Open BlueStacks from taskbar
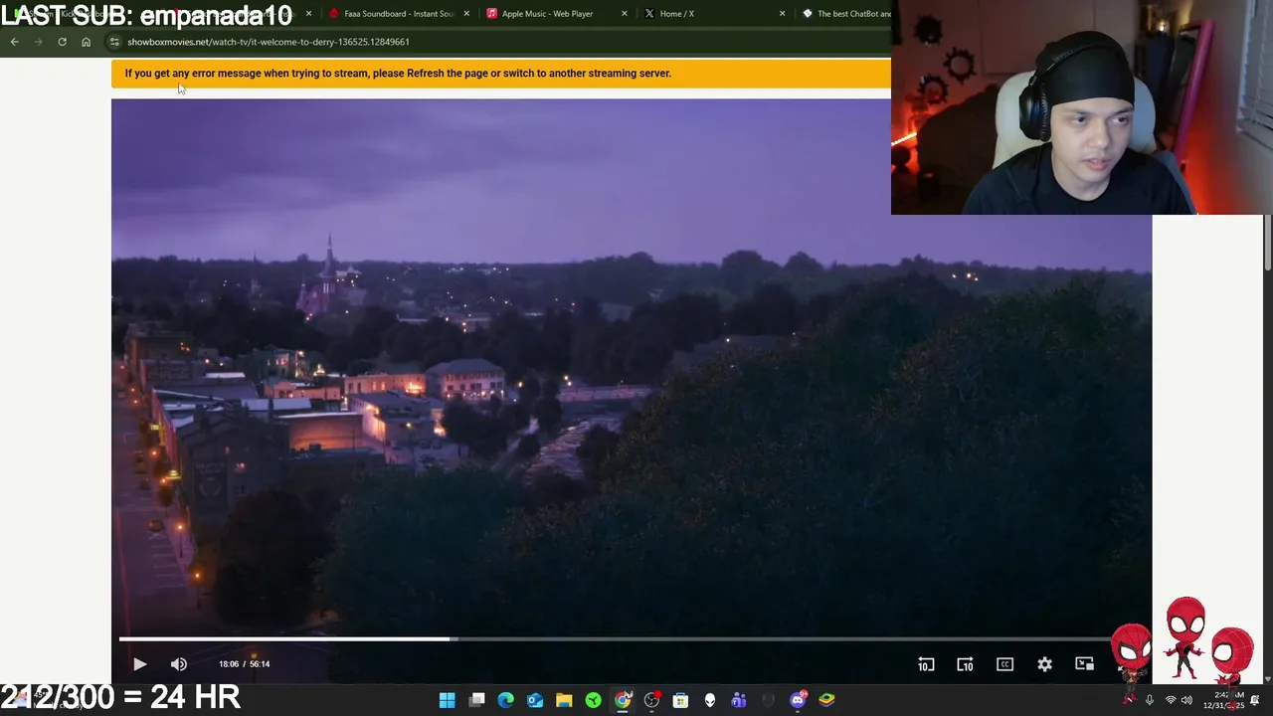The image size is (1273, 716). coord(826,700)
